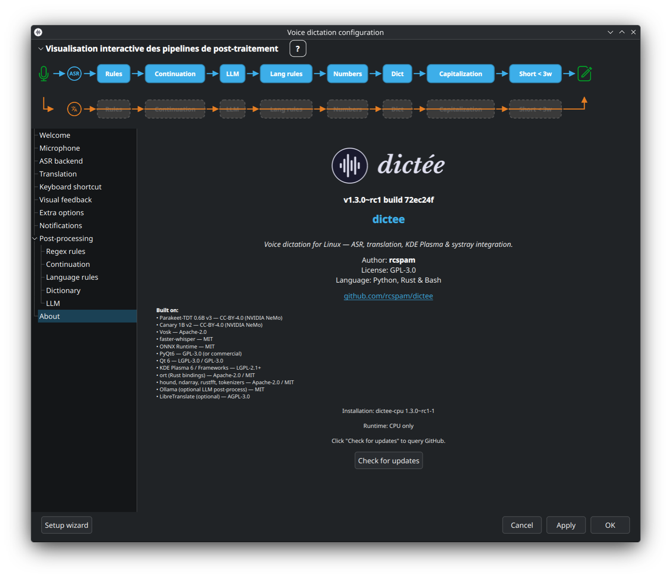
Task: Toggle the blue Capitalization pipeline step
Action: pos(461,74)
